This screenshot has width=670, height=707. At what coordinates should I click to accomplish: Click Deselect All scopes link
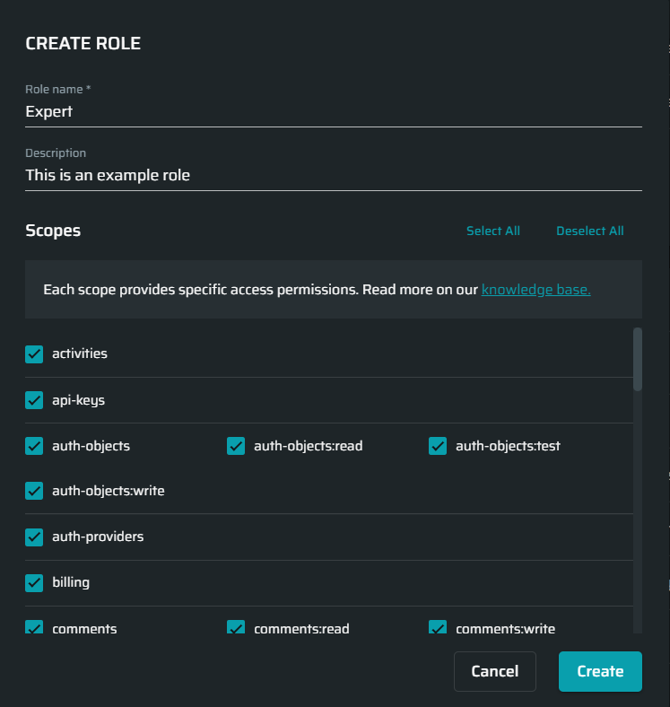(590, 231)
